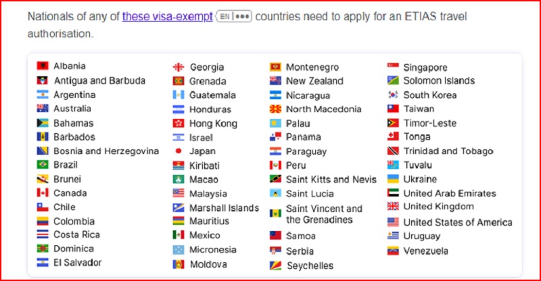Select the United Kingdom flag icon
This screenshot has width=541, height=281.
393,207
